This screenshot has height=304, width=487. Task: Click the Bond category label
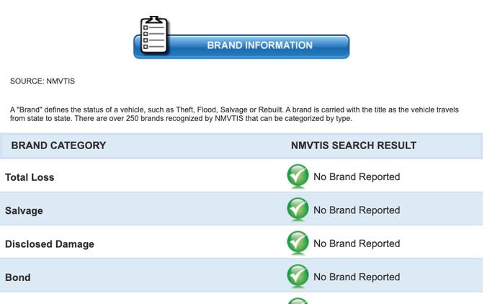click(x=18, y=277)
